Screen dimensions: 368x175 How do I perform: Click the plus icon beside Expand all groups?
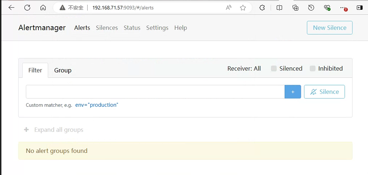coord(26,130)
